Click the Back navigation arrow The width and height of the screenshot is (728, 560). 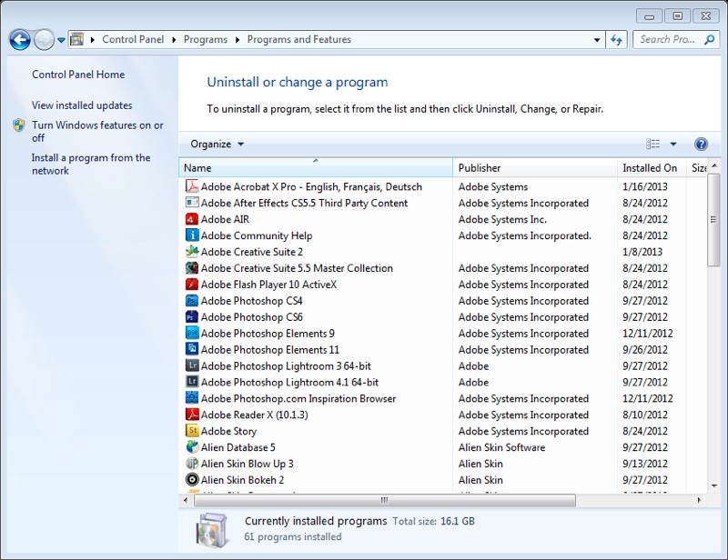click(x=20, y=40)
